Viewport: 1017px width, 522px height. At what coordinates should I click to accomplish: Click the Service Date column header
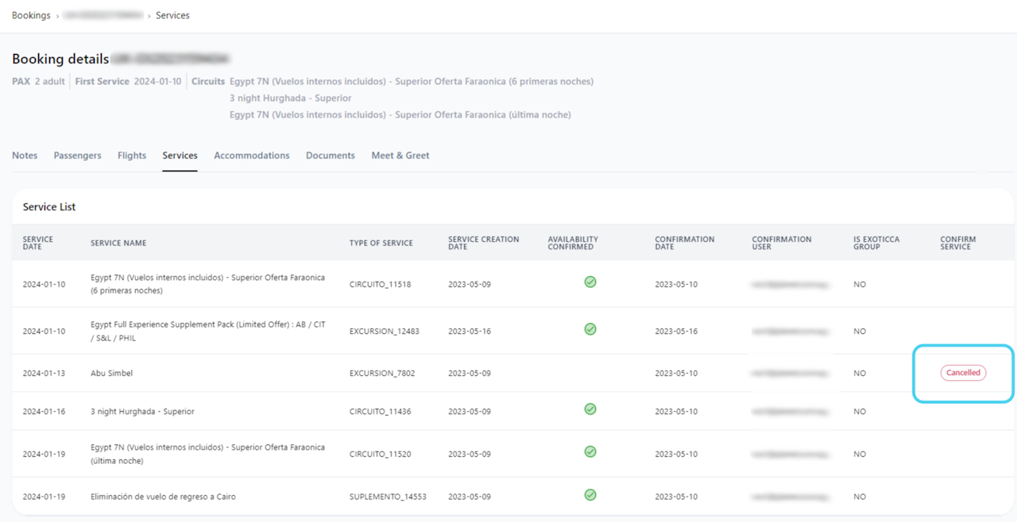[x=38, y=243]
